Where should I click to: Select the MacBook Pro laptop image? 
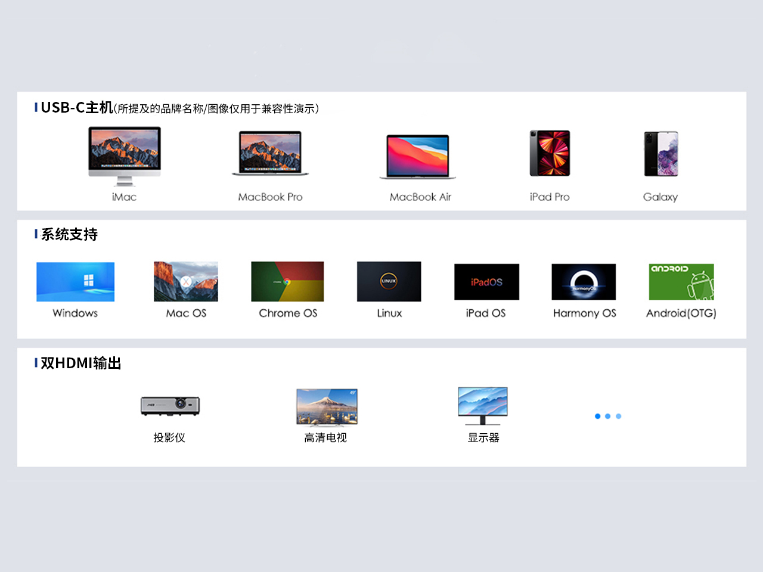(x=270, y=154)
